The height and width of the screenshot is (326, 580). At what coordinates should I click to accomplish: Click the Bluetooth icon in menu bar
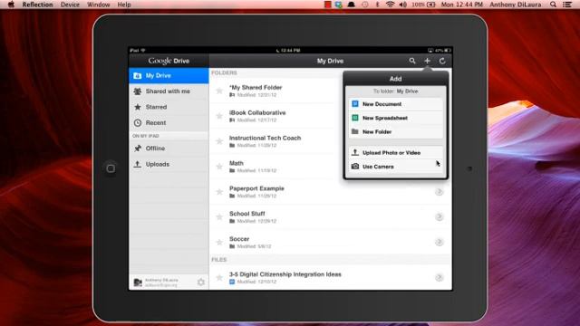[377, 5]
